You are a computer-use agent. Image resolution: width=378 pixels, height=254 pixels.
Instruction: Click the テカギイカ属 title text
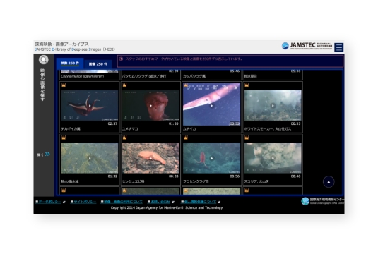(71, 129)
